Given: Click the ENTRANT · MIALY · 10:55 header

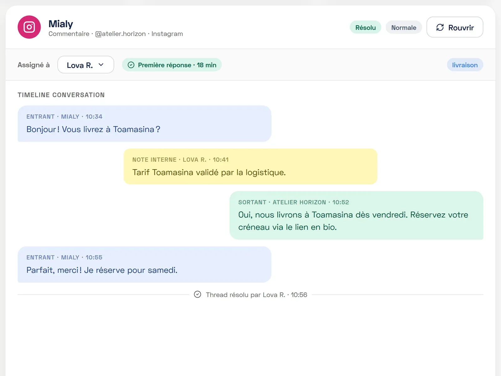Looking at the screenshot, I should click(x=64, y=257).
